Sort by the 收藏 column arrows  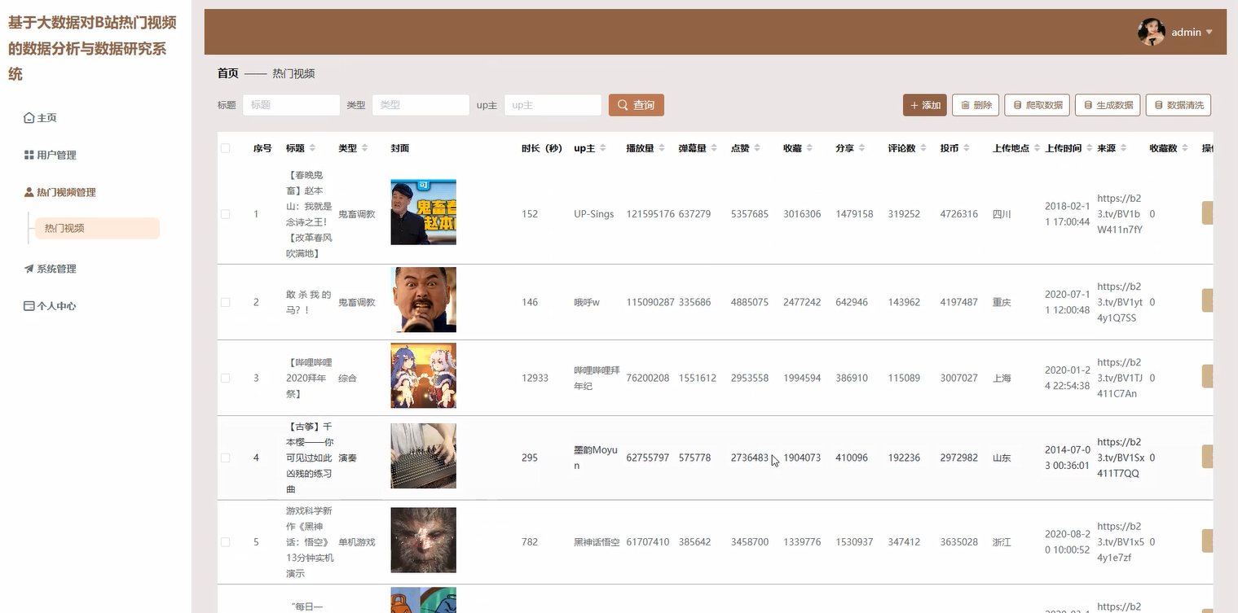809,148
